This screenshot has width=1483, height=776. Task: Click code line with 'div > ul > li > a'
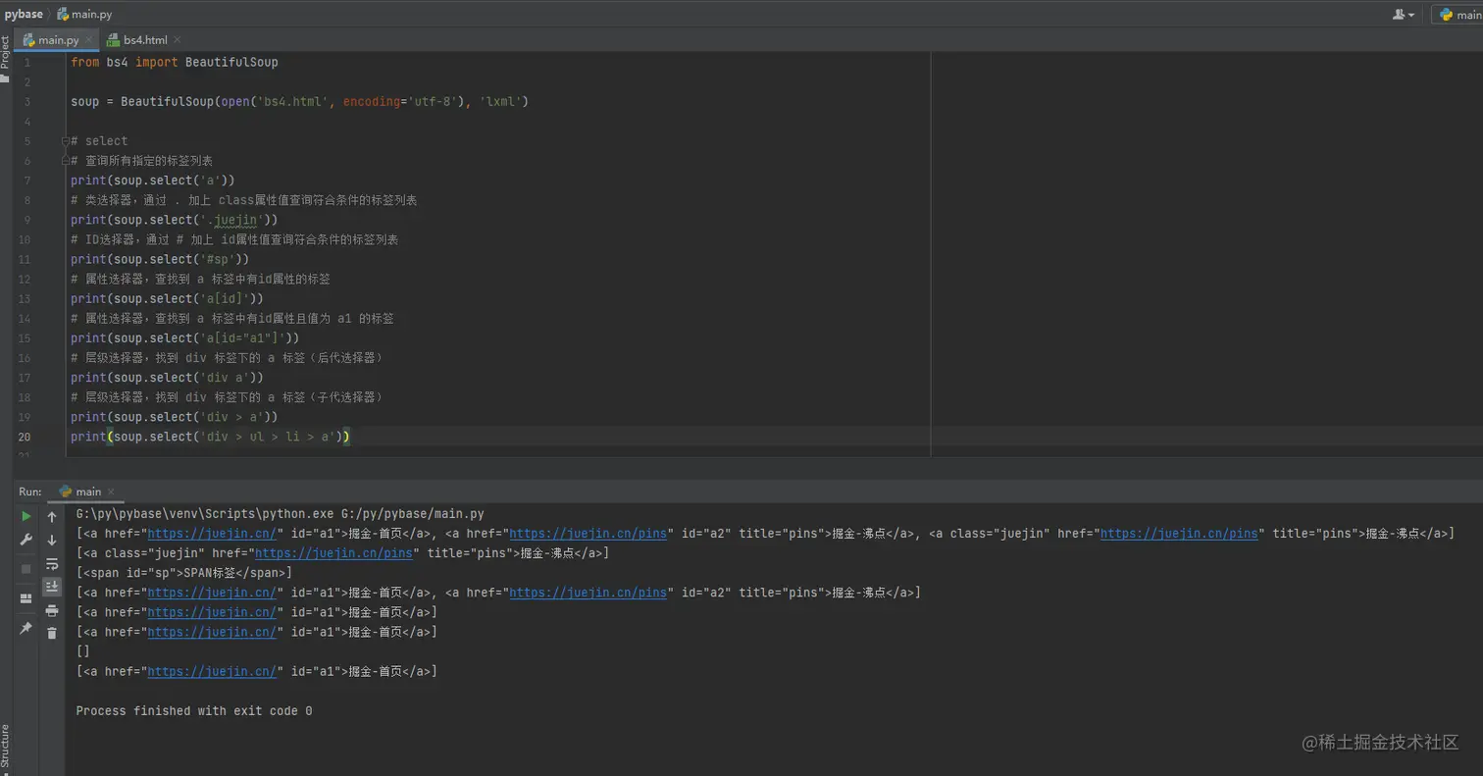coord(211,437)
